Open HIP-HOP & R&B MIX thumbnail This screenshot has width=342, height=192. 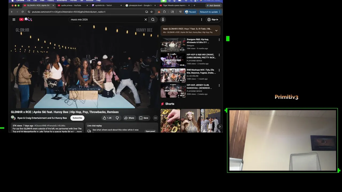[x=173, y=60]
